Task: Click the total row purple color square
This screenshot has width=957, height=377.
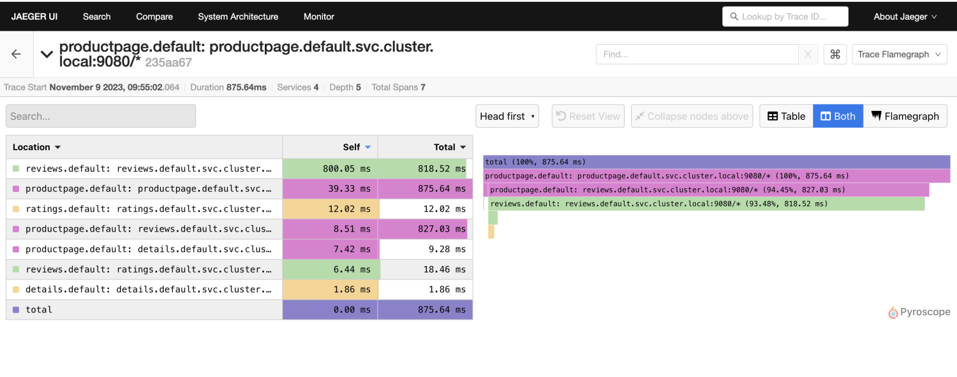Action: (16, 310)
